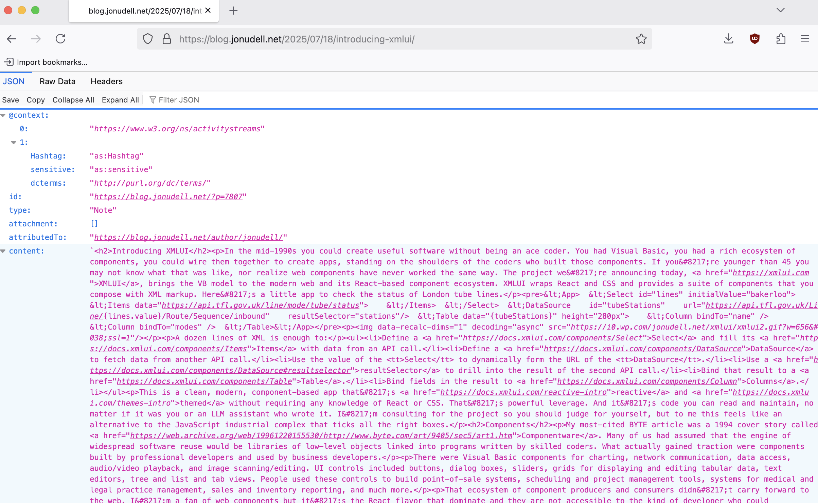Save the JSON document
The width and height of the screenshot is (818, 503).
[x=11, y=100]
